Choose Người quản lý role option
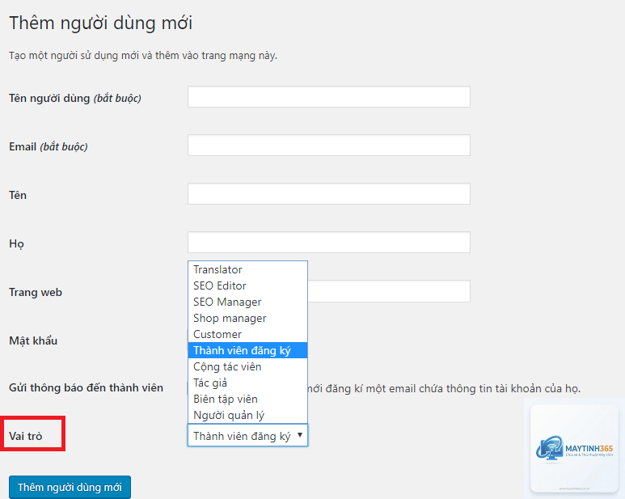625x499 pixels. 247,416
